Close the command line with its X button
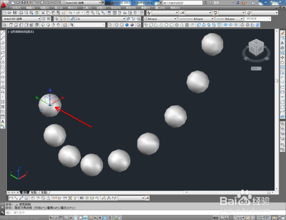This screenshot has height=220, width=286. (x=2, y=207)
